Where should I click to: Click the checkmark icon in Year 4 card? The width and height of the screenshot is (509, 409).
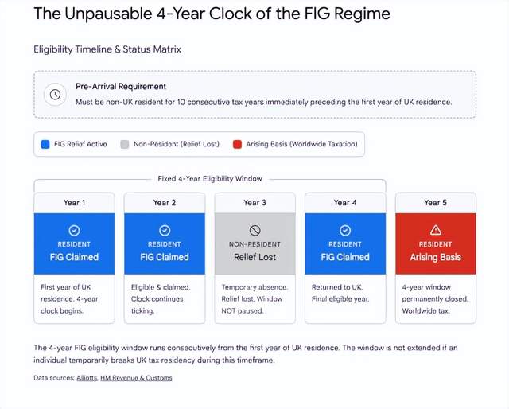(x=344, y=229)
